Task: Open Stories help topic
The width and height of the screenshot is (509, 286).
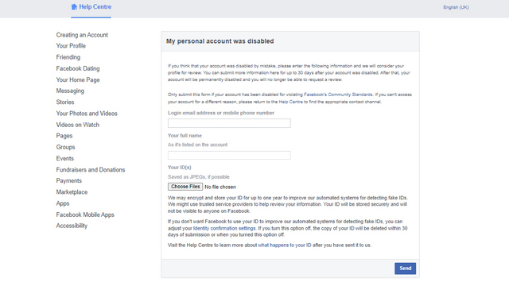Action: tap(65, 102)
